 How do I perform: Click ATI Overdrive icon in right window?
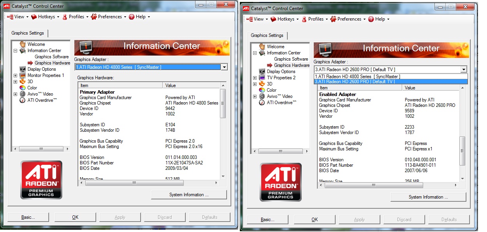(262, 103)
